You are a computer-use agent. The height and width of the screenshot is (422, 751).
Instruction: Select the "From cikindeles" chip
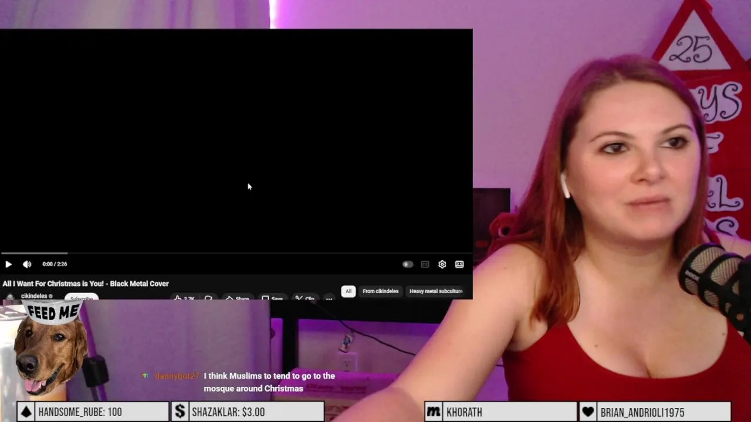[380, 291]
